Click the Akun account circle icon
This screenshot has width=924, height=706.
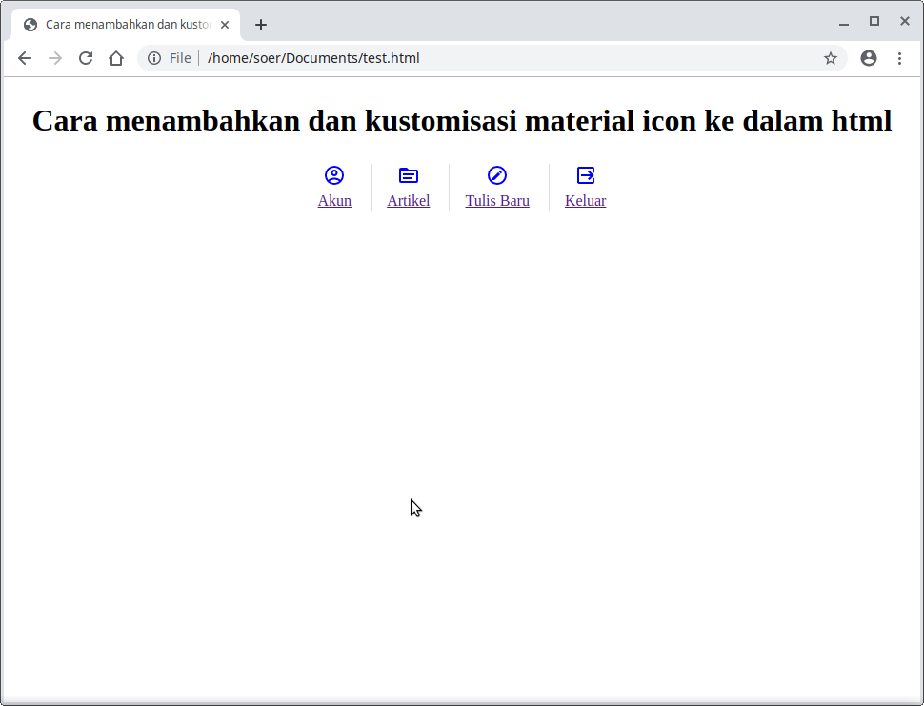(334, 175)
